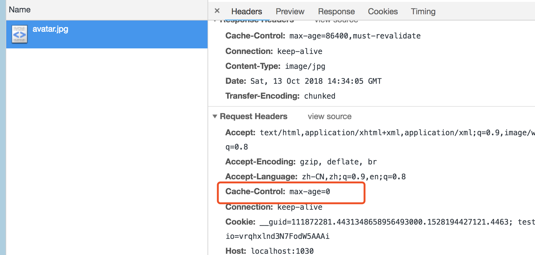Click view source beside Request Headers

(x=329, y=116)
